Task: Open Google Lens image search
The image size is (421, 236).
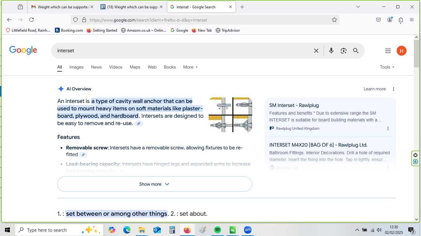Action: pos(344,51)
